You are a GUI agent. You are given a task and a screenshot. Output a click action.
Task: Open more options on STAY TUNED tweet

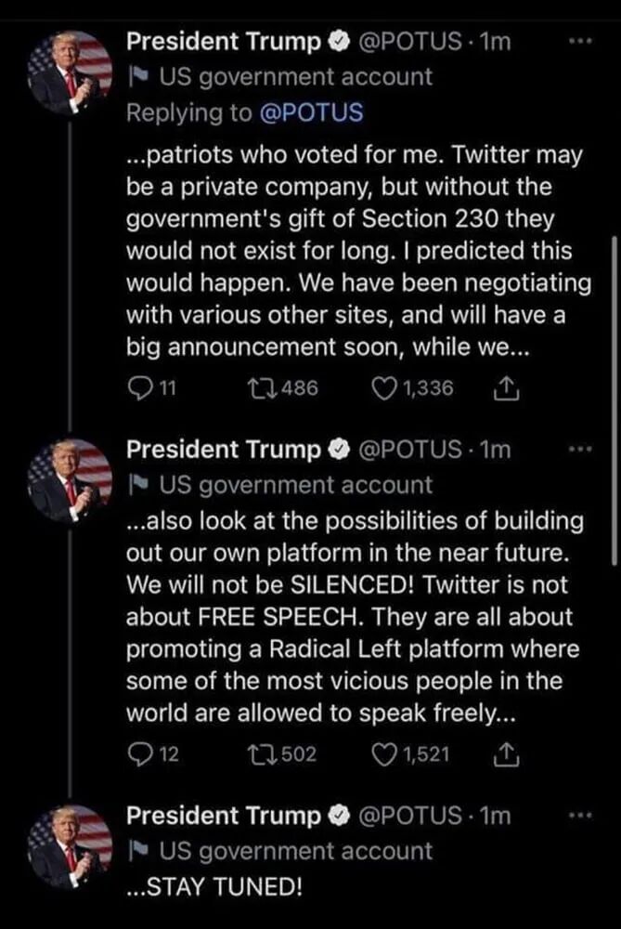pos(579,816)
